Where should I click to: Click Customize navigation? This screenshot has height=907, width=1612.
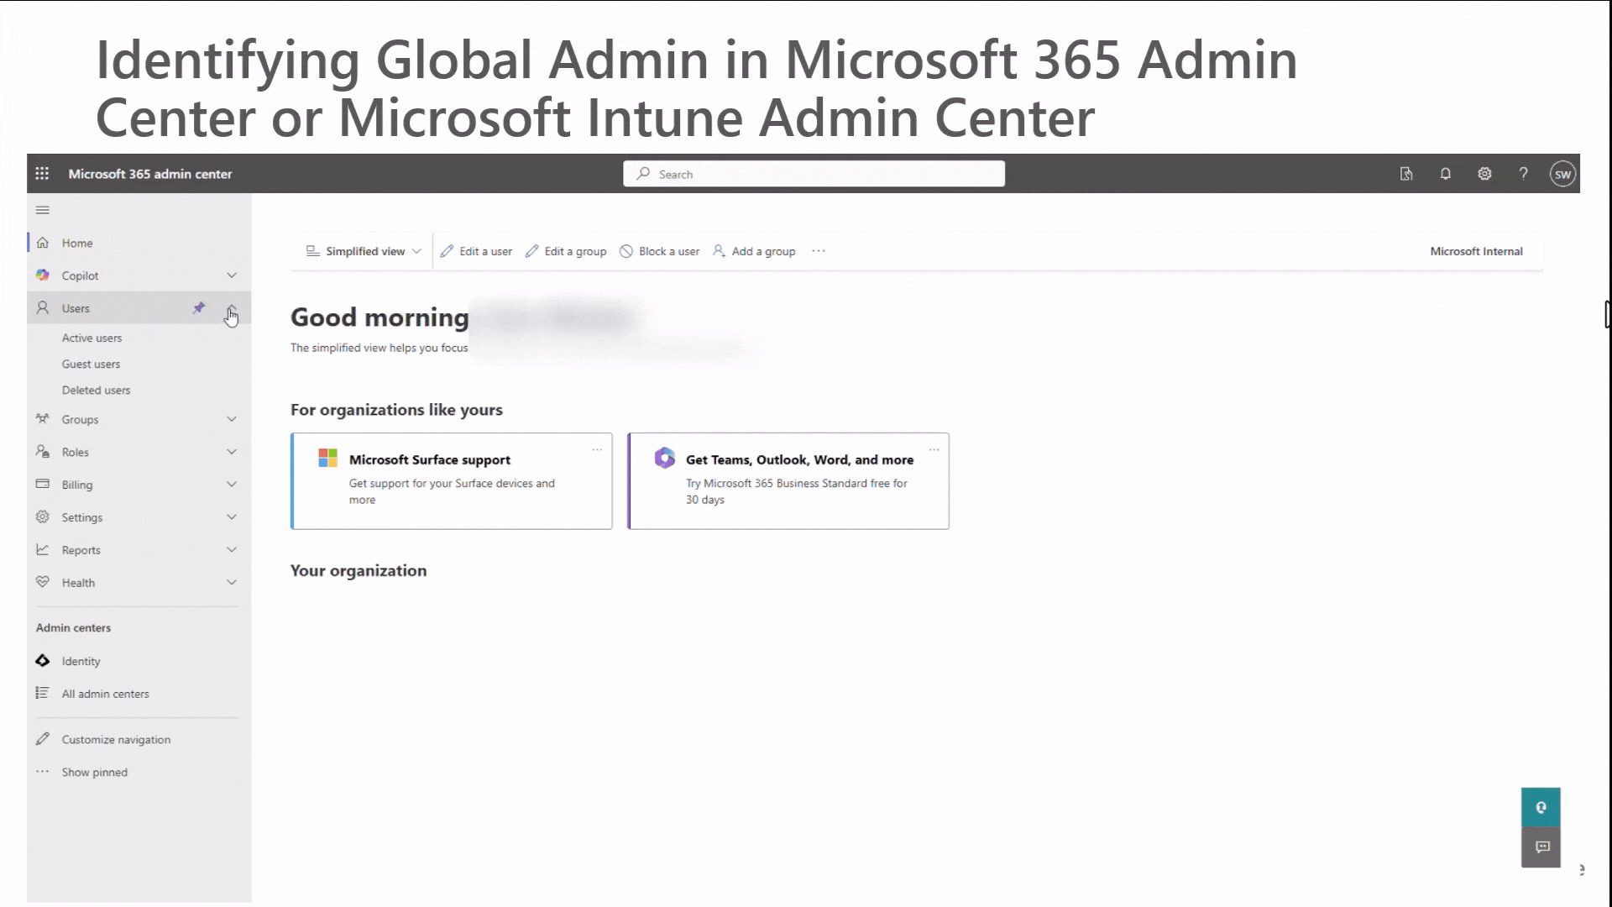(116, 740)
